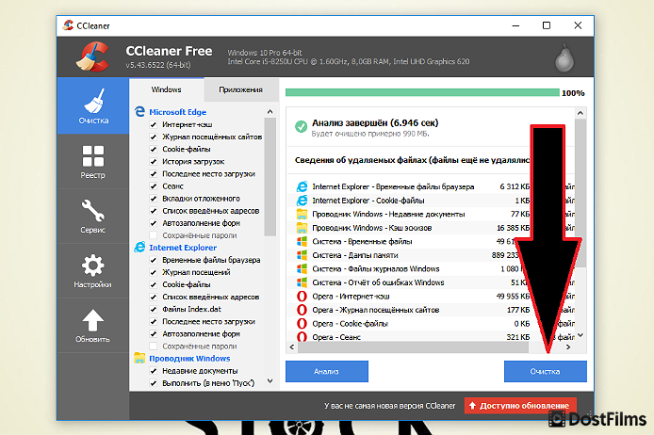Viewport: 654px width, 435px height.
Task: Click results panel scroll up arrow
Action: (x=580, y=113)
